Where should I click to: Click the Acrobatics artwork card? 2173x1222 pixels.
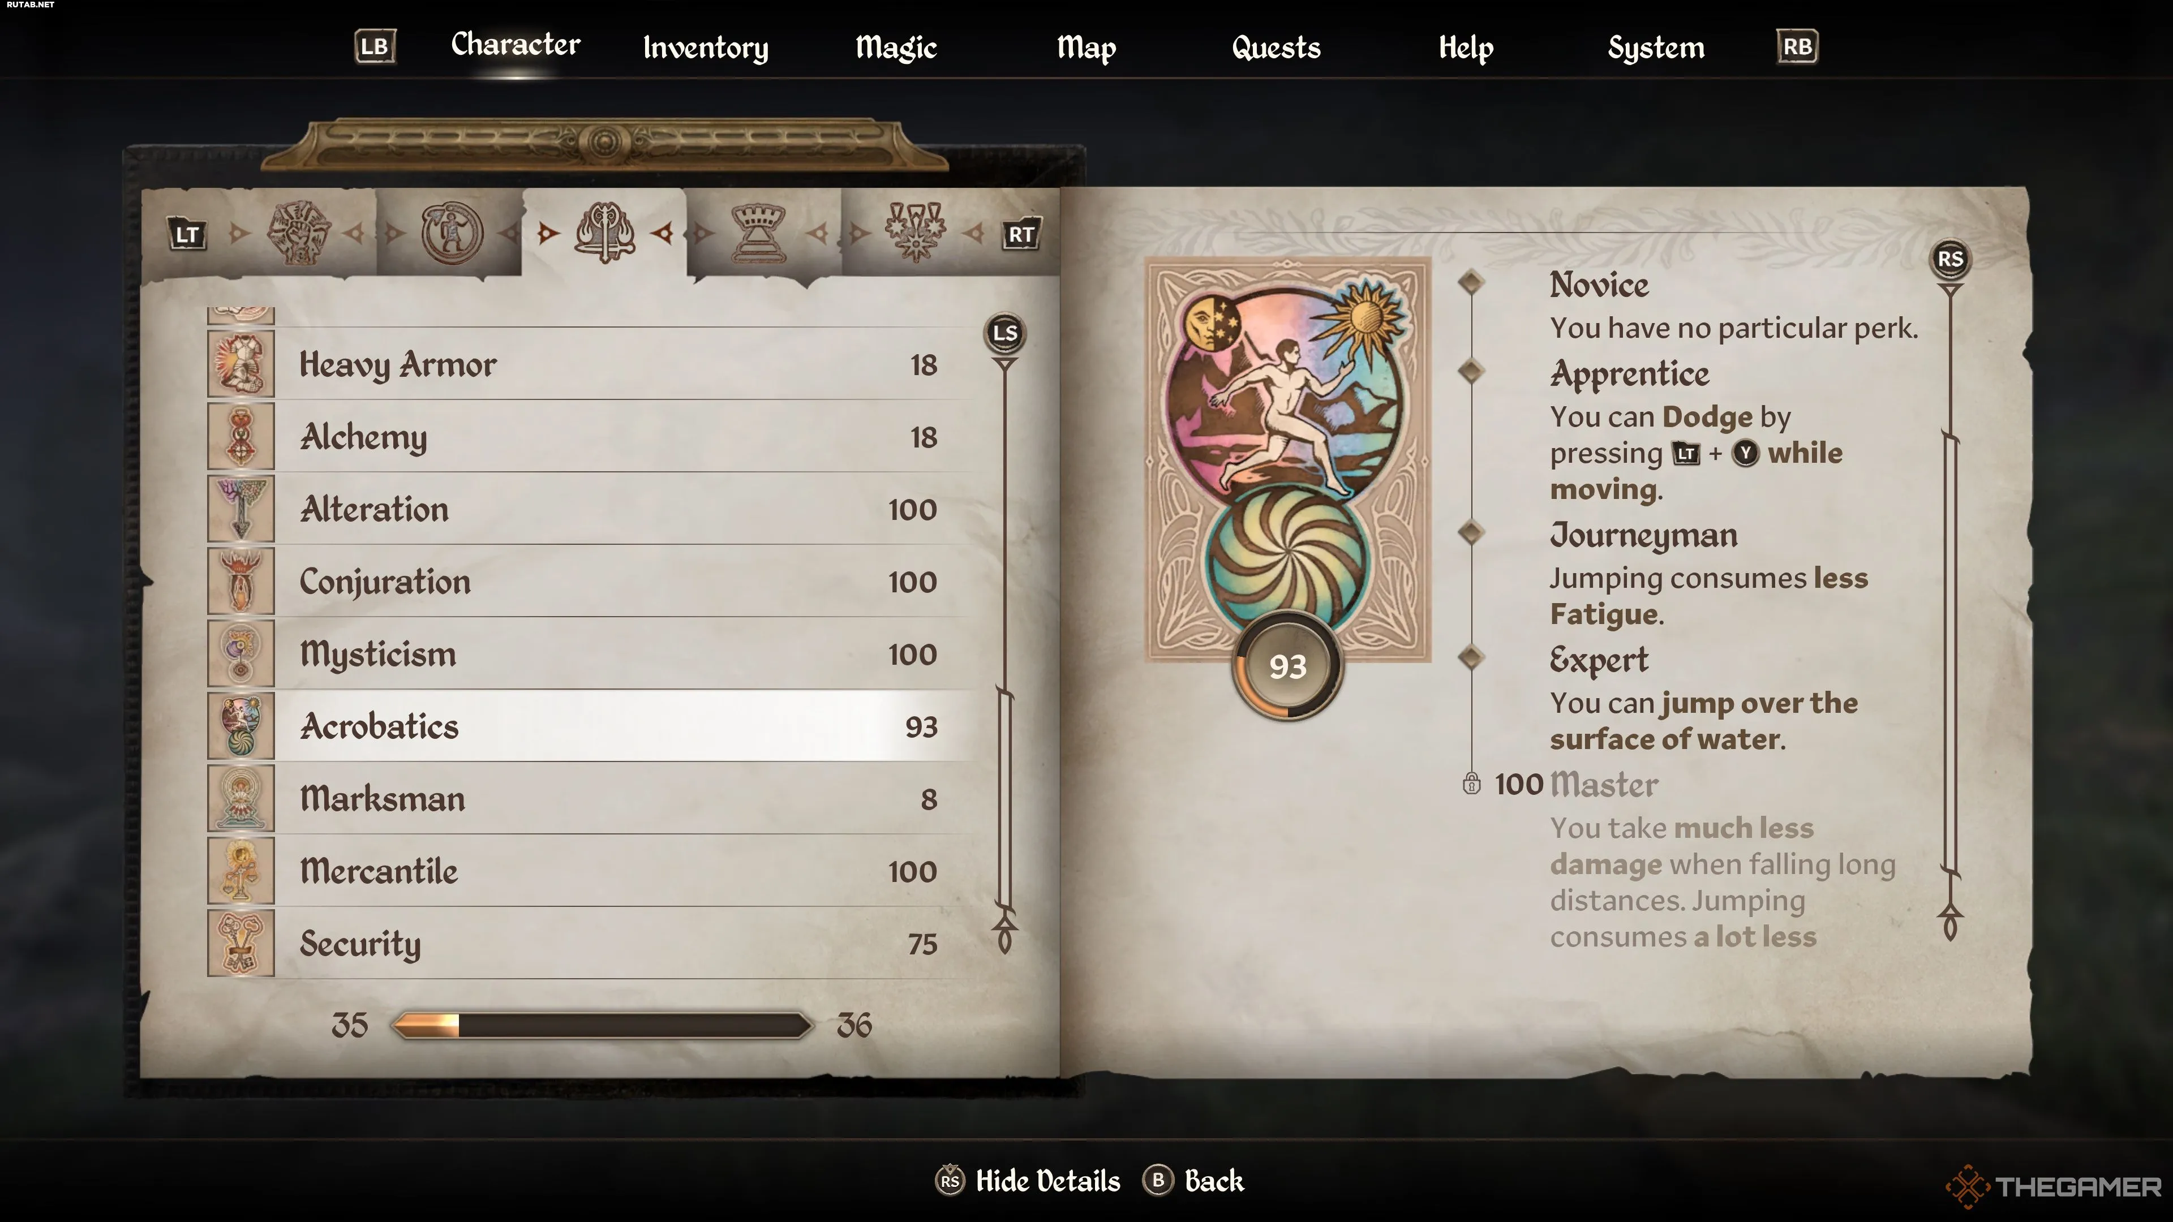(1288, 459)
